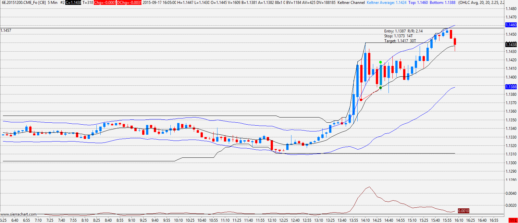This screenshot has height=223, width=518.
Task: Click the red 'Chg=-0.0007' header field
Action: 105,2
